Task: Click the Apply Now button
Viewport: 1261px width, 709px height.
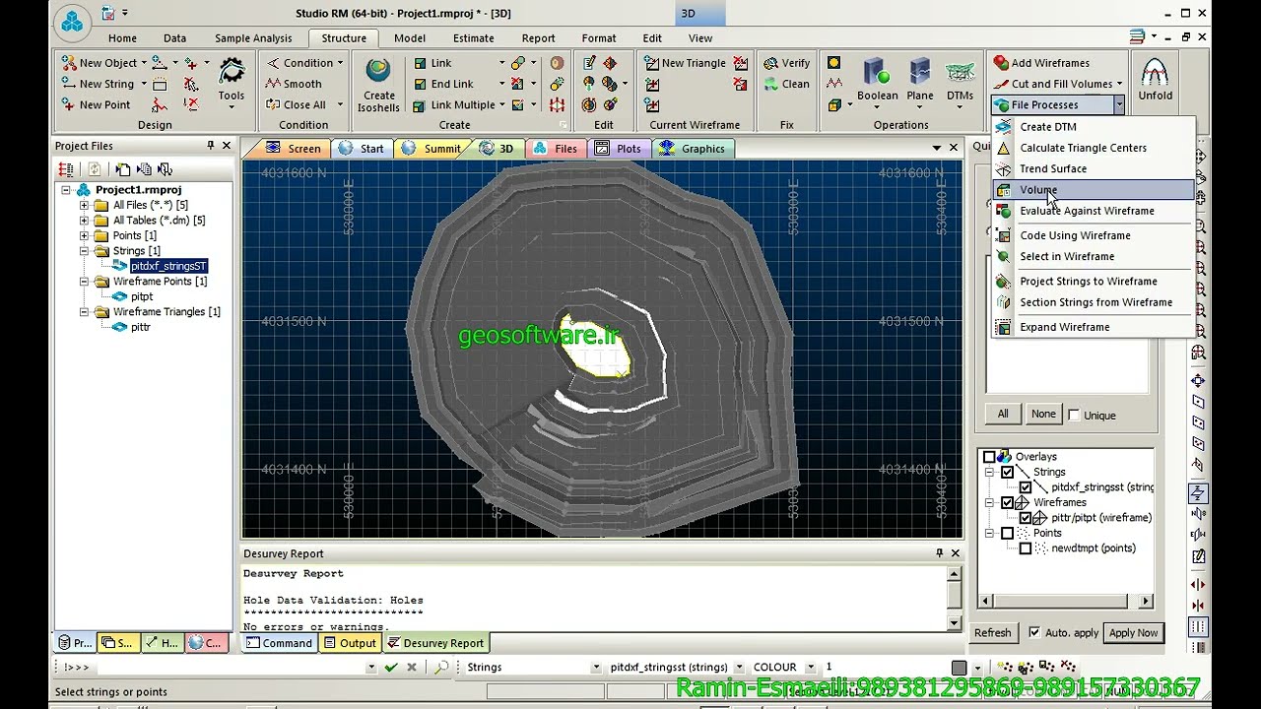Action: [x=1133, y=632]
